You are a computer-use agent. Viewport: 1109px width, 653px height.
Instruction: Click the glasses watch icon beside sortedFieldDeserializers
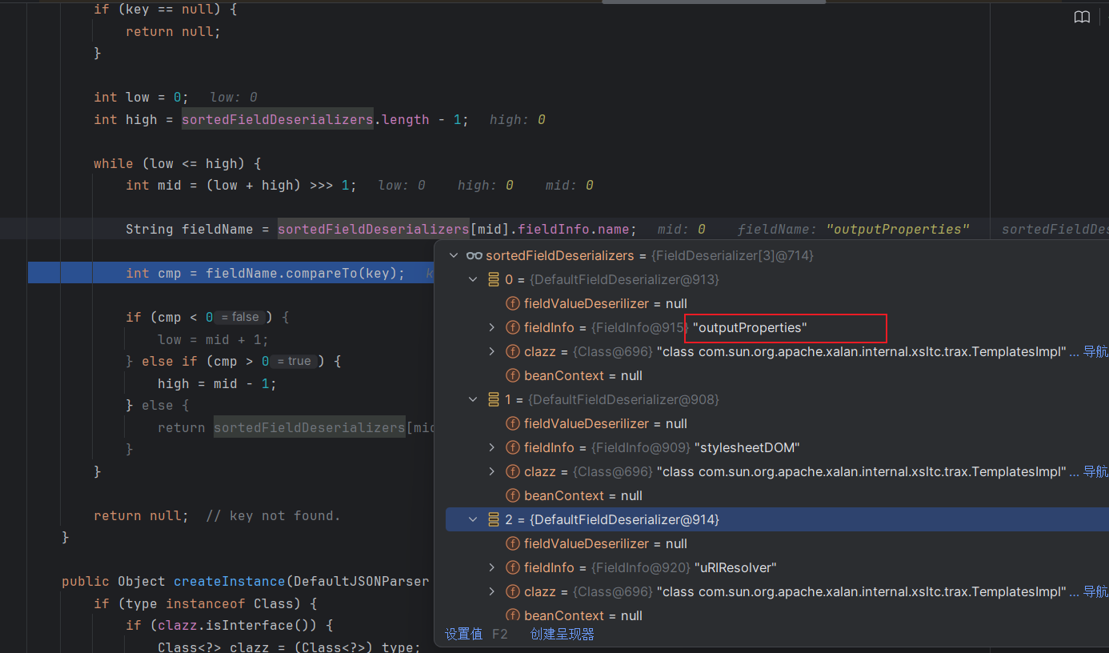(x=474, y=255)
